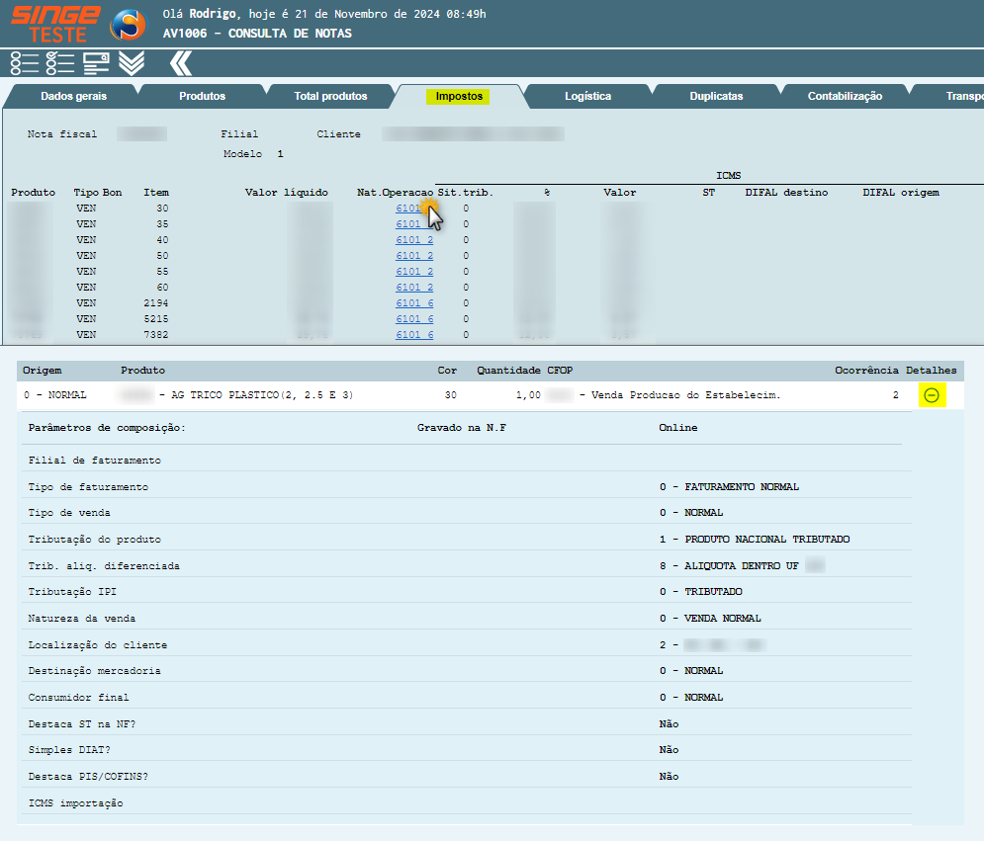
Task: Click the 'Localização do cliente' label
Action: coord(97,644)
